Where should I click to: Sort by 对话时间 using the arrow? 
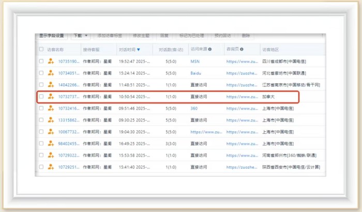[138, 50]
